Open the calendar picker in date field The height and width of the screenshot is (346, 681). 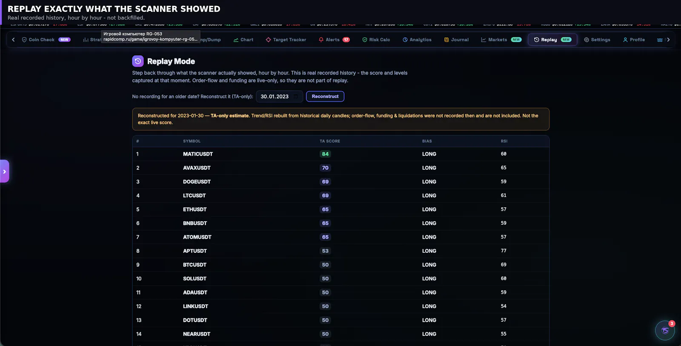tap(296, 97)
